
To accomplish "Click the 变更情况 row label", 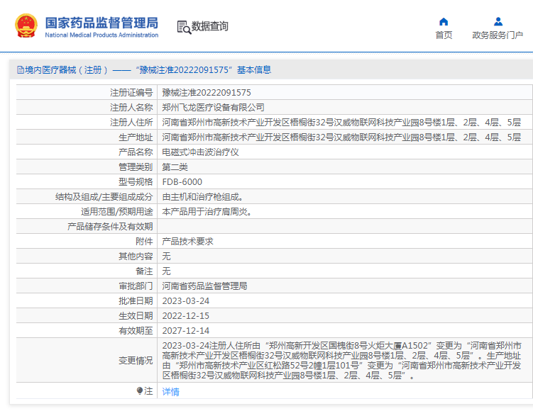I will click(x=136, y=361).
